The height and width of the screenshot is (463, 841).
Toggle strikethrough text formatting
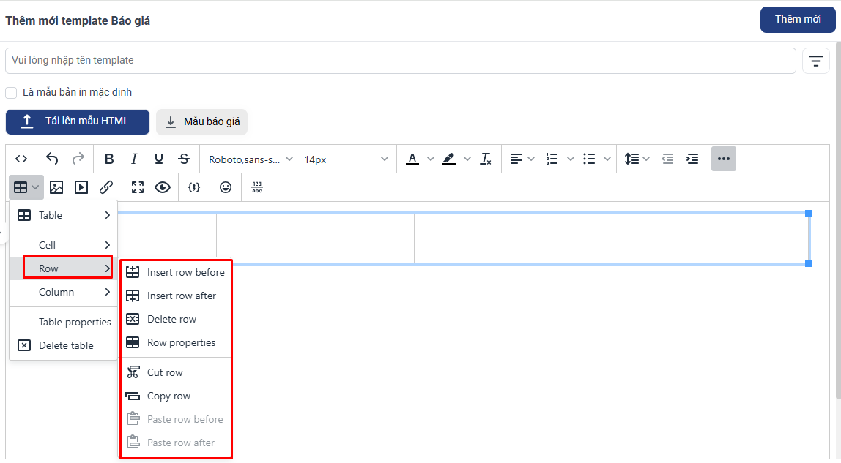click(x=184, y=159)
